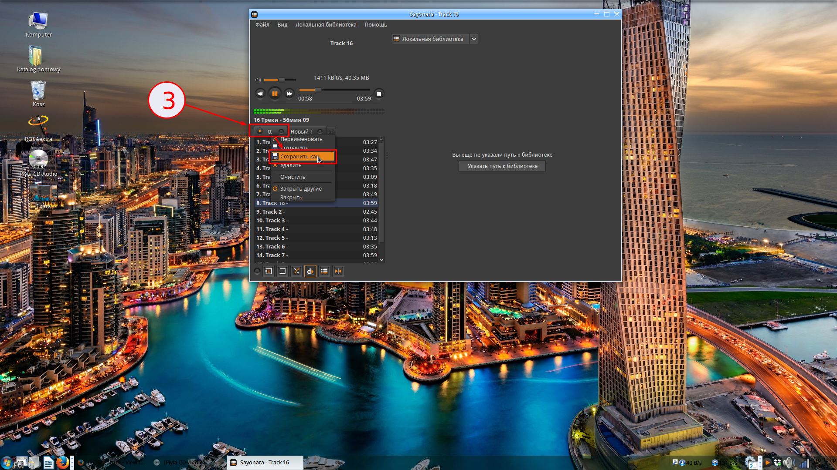Open the Вид menu

pyautogui.click(x=282, y=25)
